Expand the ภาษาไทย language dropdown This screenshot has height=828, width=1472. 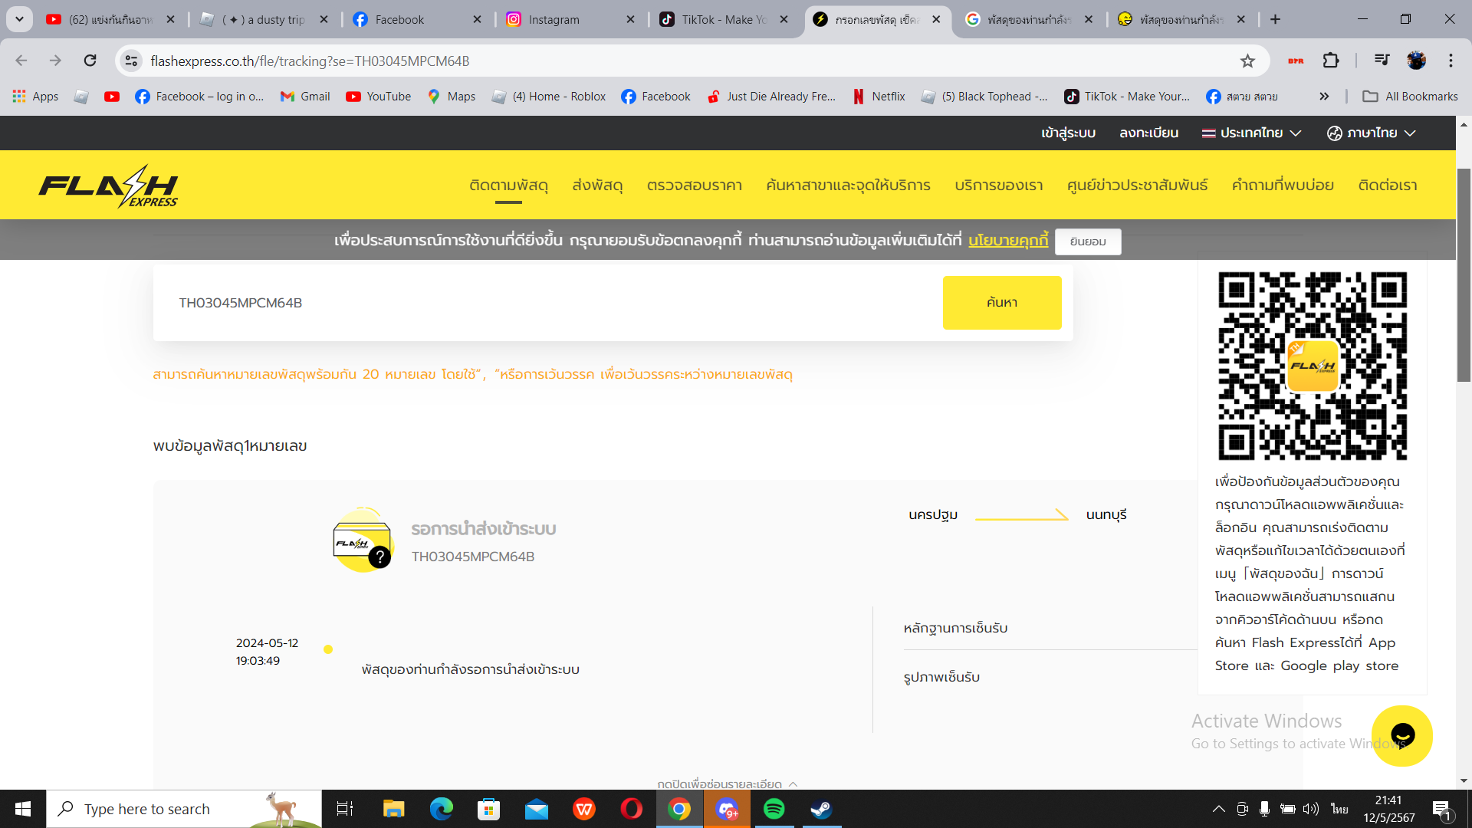click(x=1372, y=133)
